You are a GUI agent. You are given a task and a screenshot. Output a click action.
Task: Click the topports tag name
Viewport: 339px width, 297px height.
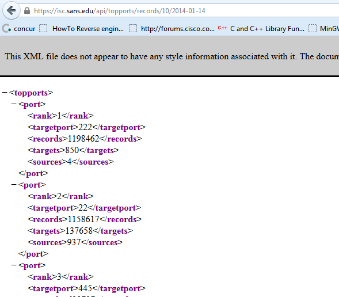pos(31,93)
